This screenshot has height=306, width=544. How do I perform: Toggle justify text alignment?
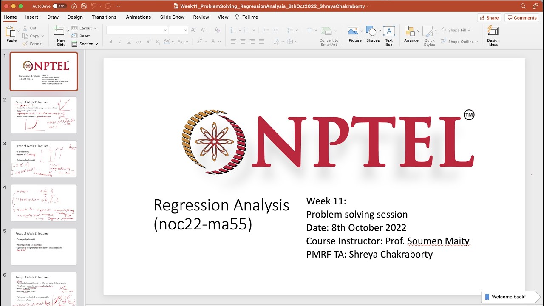click(261, 42)
